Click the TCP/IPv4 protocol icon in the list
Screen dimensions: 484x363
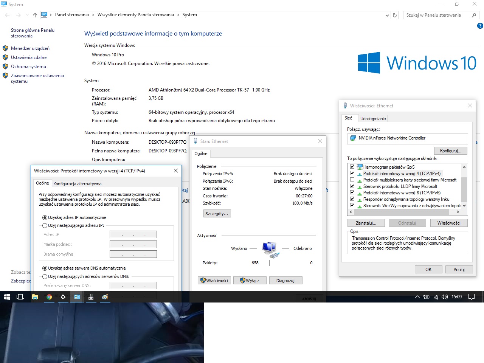pos(360,174)
